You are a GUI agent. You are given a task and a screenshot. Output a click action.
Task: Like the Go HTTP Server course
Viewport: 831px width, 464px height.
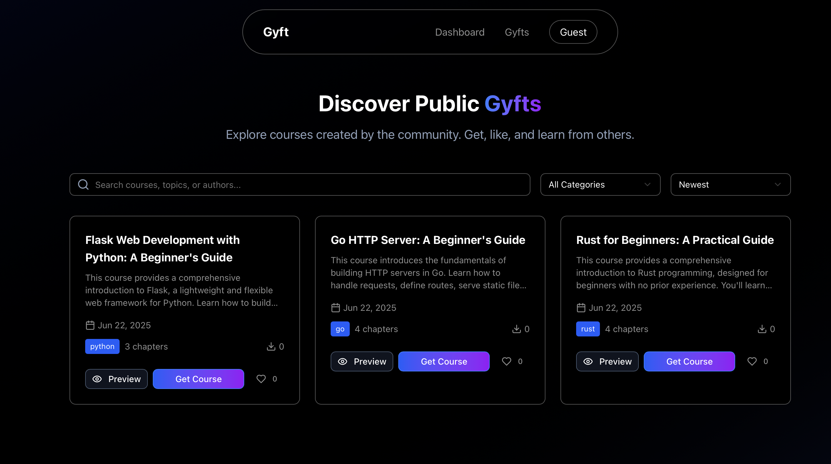(x=507, y=361)
